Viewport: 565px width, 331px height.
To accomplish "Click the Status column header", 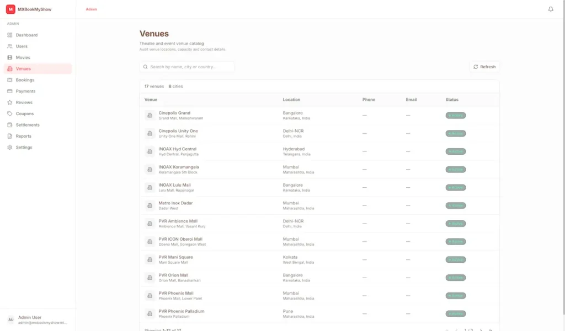I will (452, 100).
